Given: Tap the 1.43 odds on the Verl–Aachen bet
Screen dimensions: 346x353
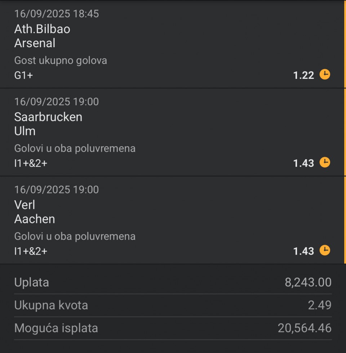Looking at the screenshot, I should click(x=303, y=251).
